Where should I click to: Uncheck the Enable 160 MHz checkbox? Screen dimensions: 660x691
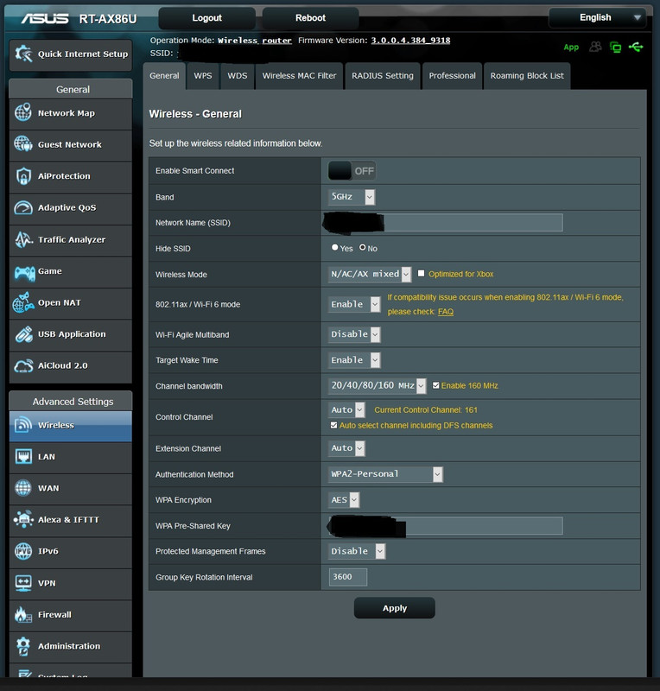click(435, 385)
